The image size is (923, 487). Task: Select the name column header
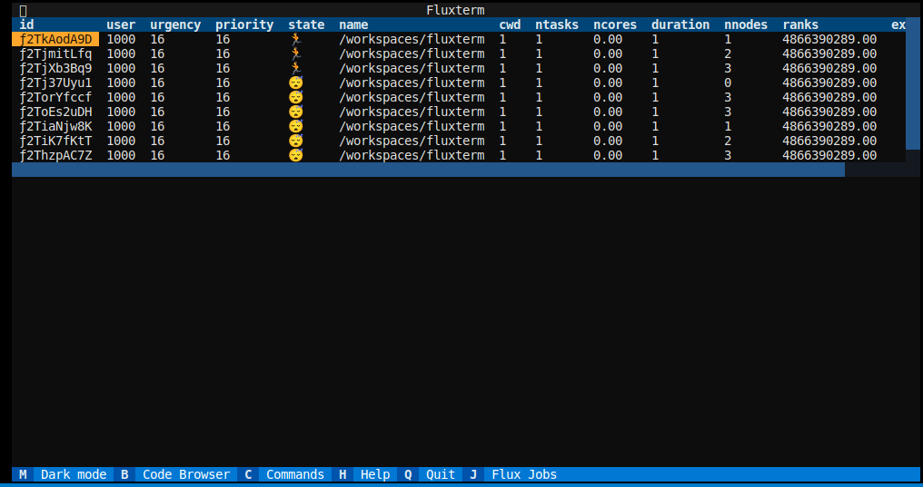[353, 24]
